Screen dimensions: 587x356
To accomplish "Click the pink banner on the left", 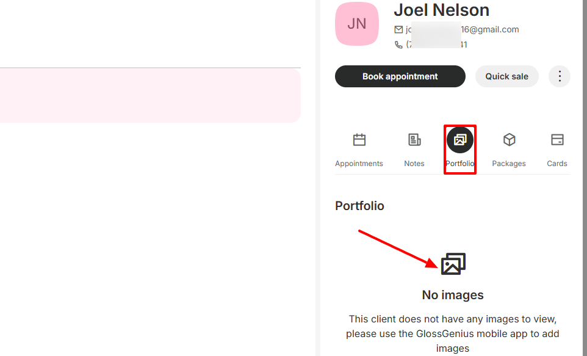I will 149,95.
